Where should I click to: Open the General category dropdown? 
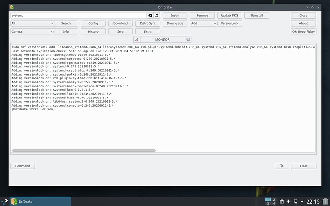(x=33, y=32)
